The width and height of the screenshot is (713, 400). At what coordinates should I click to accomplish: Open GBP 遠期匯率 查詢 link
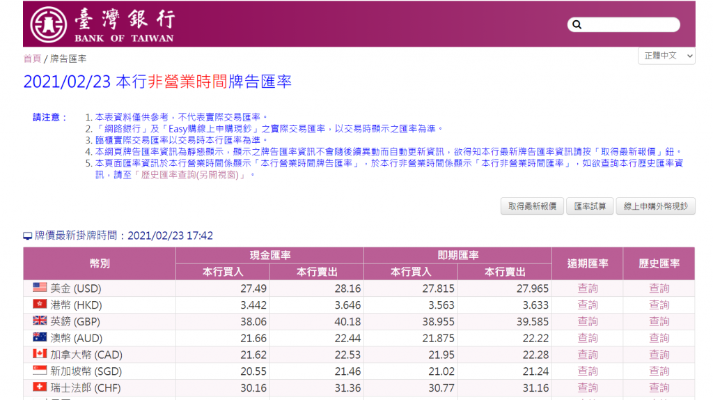point(588,321)
